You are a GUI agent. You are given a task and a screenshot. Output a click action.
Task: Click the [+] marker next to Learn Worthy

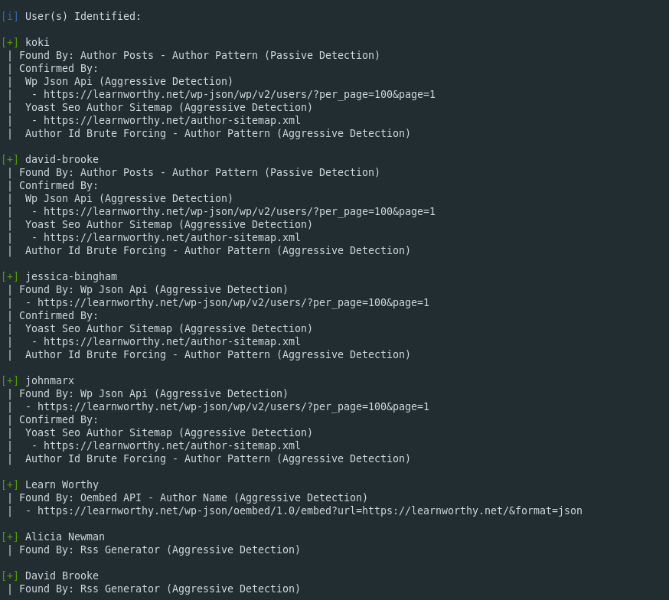tap(10, 485)
